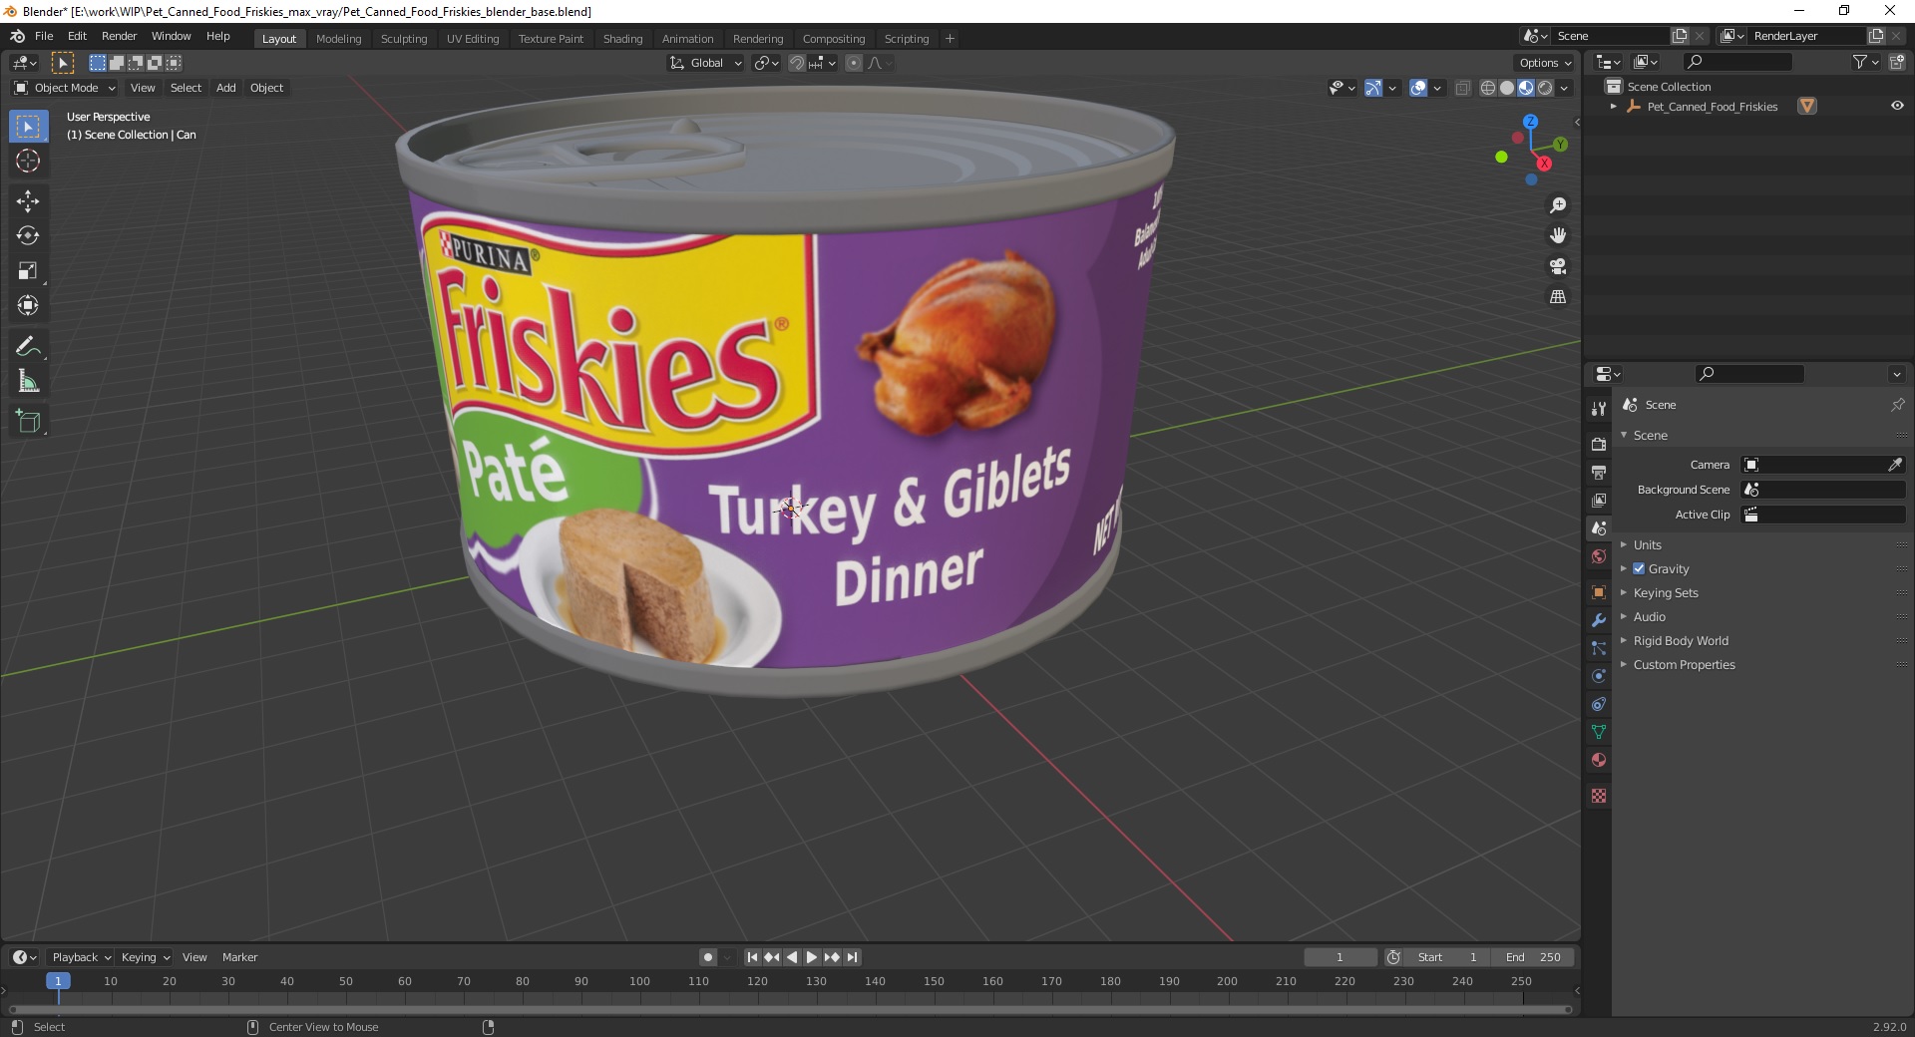
Task: Open the Physics properties tab
Action: tap(1599, 676)
